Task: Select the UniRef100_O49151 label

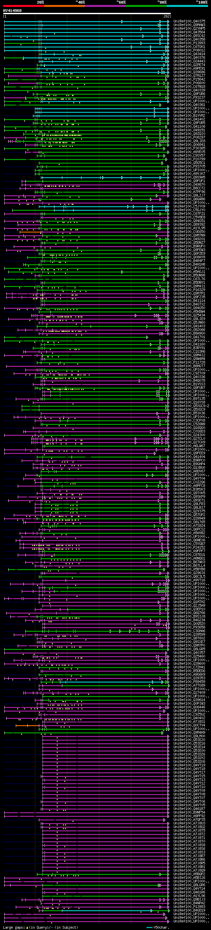Action: click(189, 130)
